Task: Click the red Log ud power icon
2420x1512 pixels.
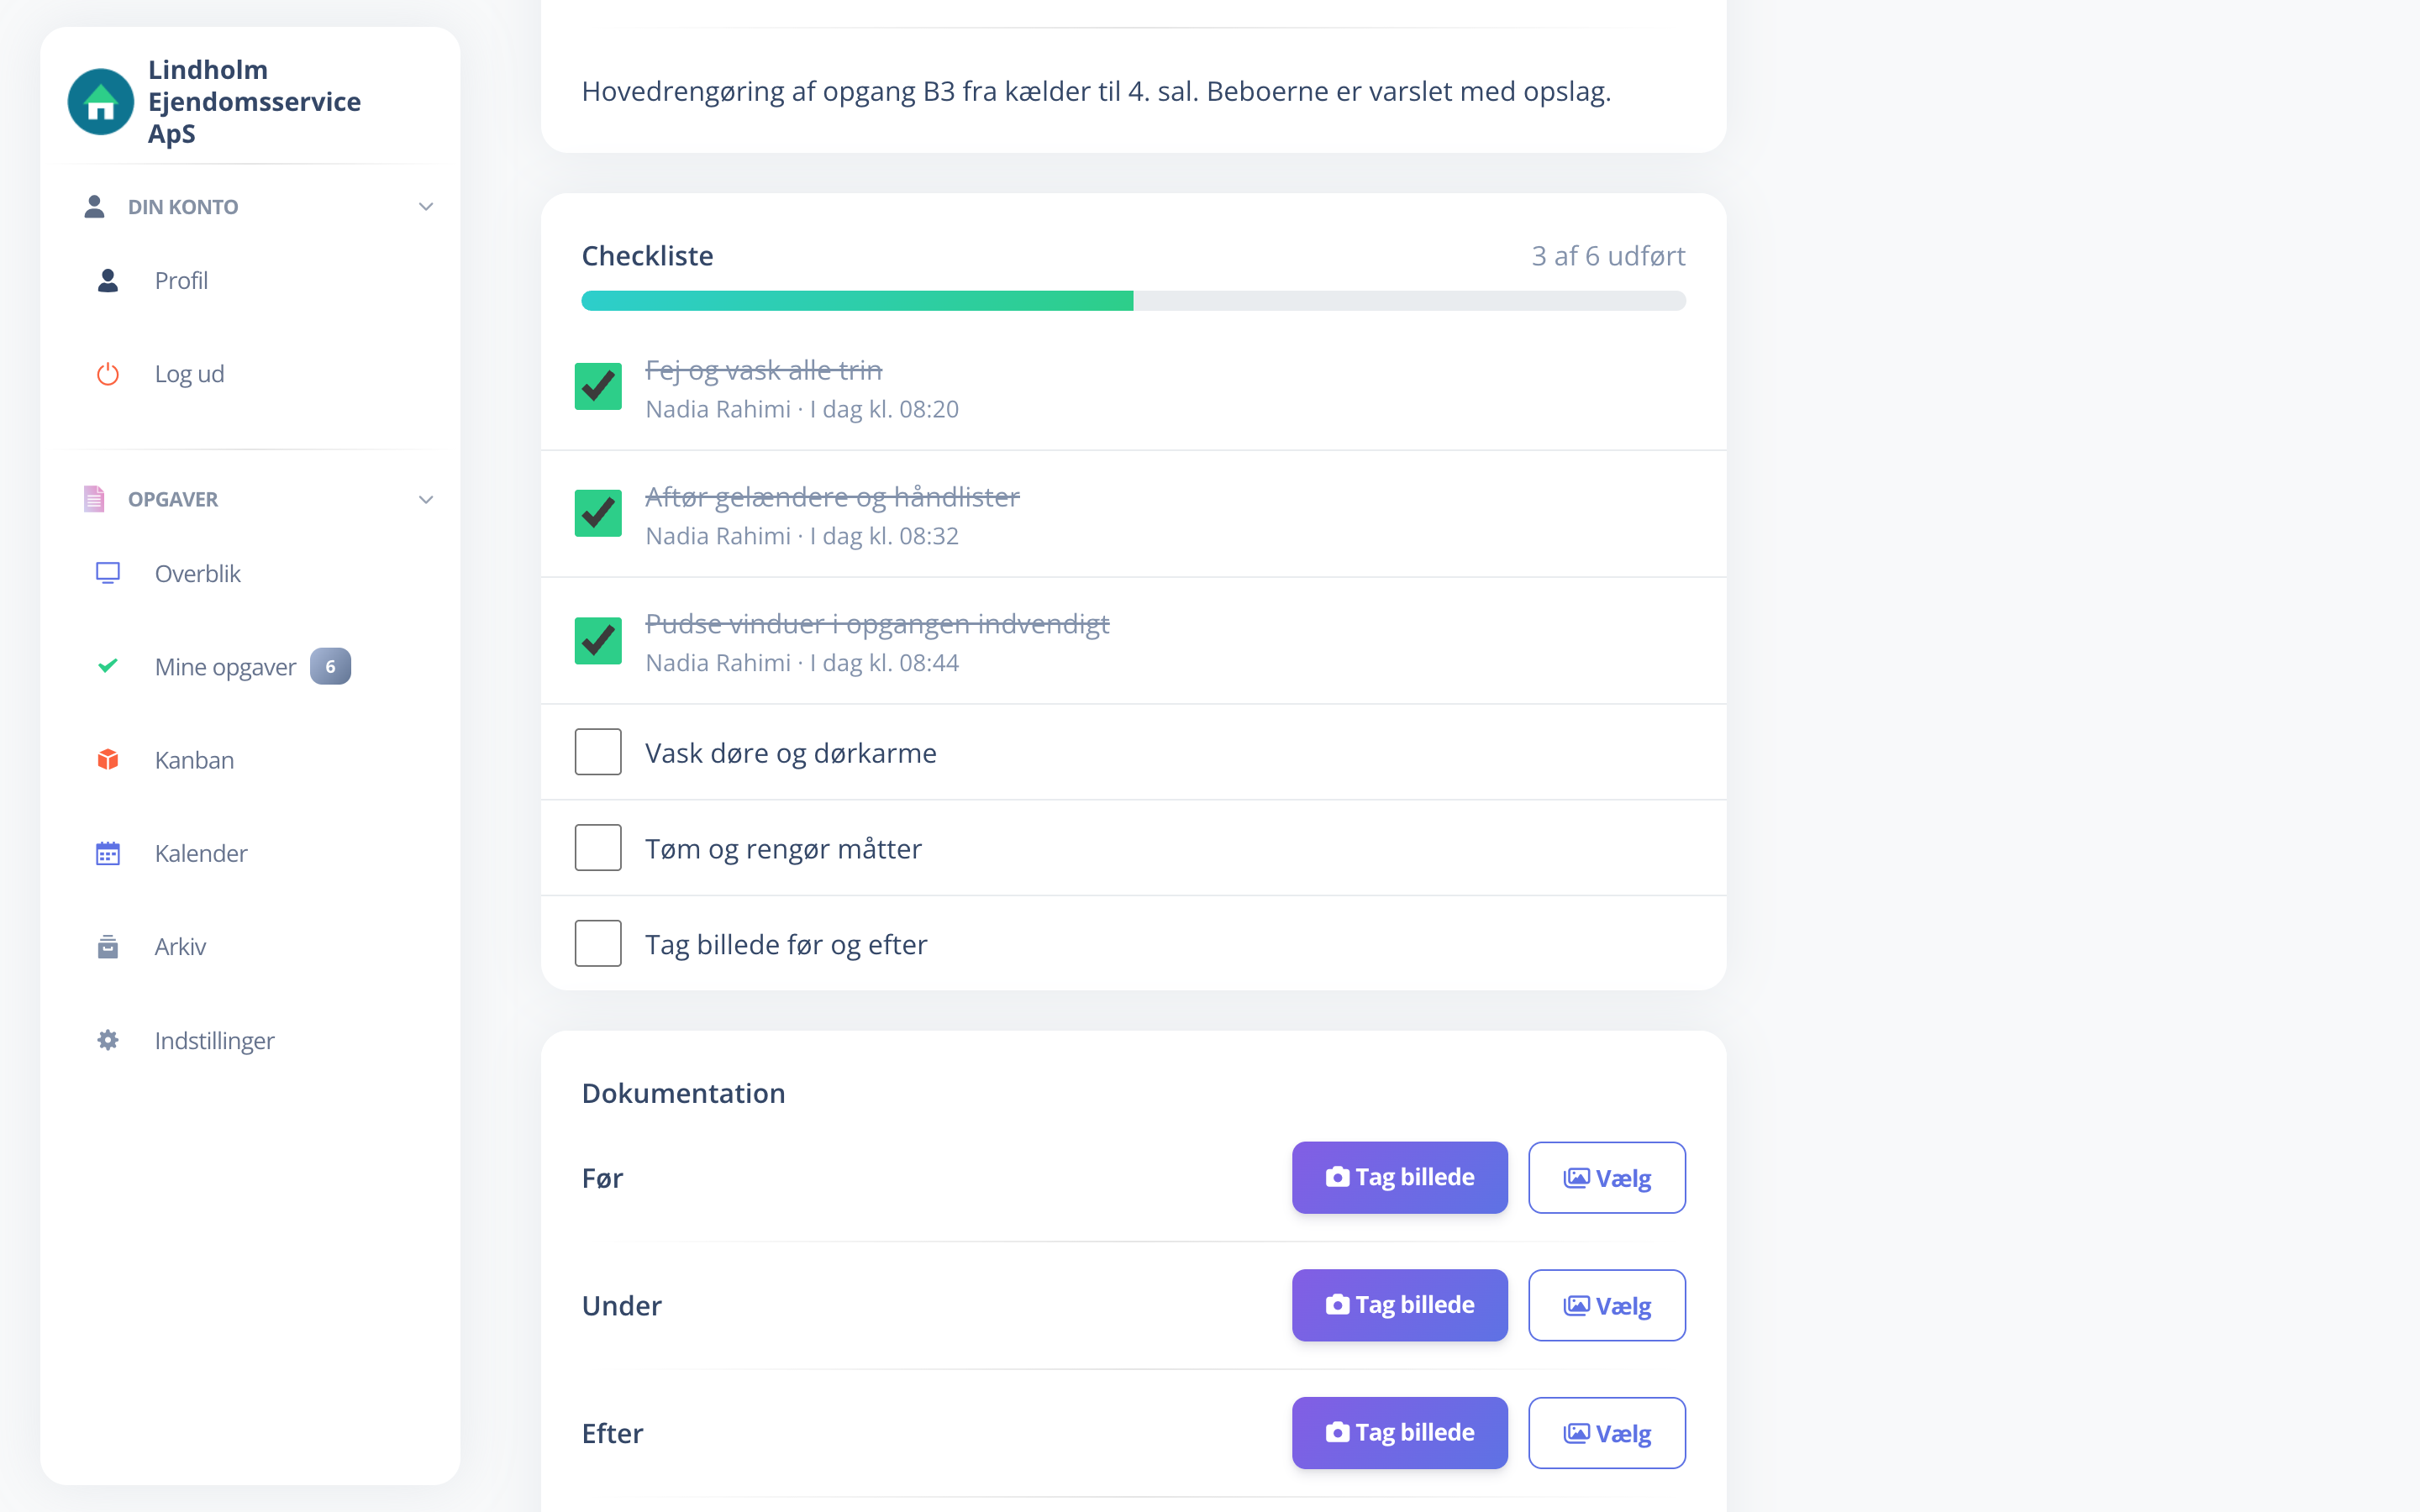Action: pos(108,374)
